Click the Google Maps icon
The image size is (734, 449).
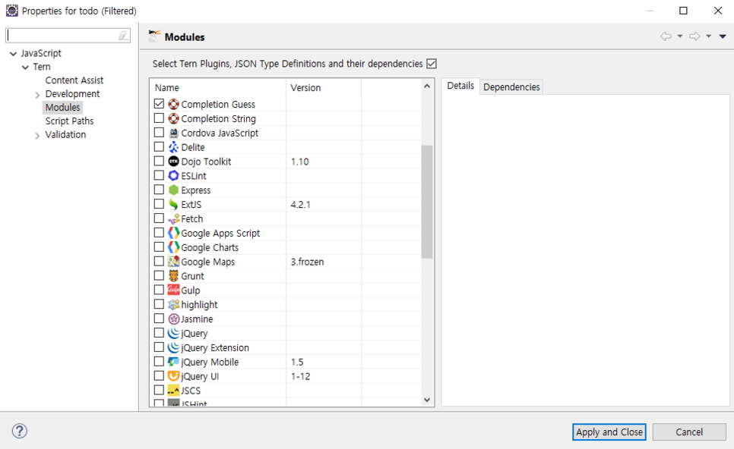pyautogui.click(x=174, y=262)
